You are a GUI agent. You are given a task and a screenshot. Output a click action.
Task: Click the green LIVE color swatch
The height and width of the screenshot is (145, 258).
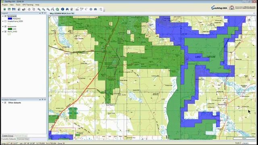(10, 29)
